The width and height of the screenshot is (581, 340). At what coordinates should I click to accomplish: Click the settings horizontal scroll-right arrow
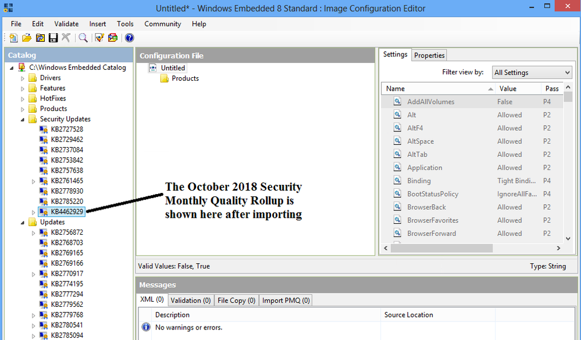click(559, 248)
